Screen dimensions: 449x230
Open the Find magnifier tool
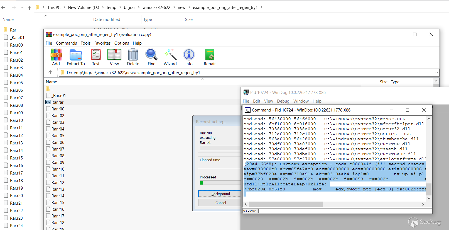click(x=151, y=55)
